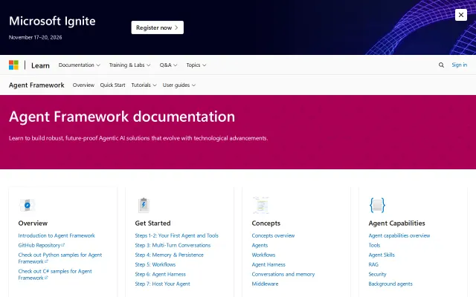
Task: Close the Microsoft Ignite banner
Action: 461,15
